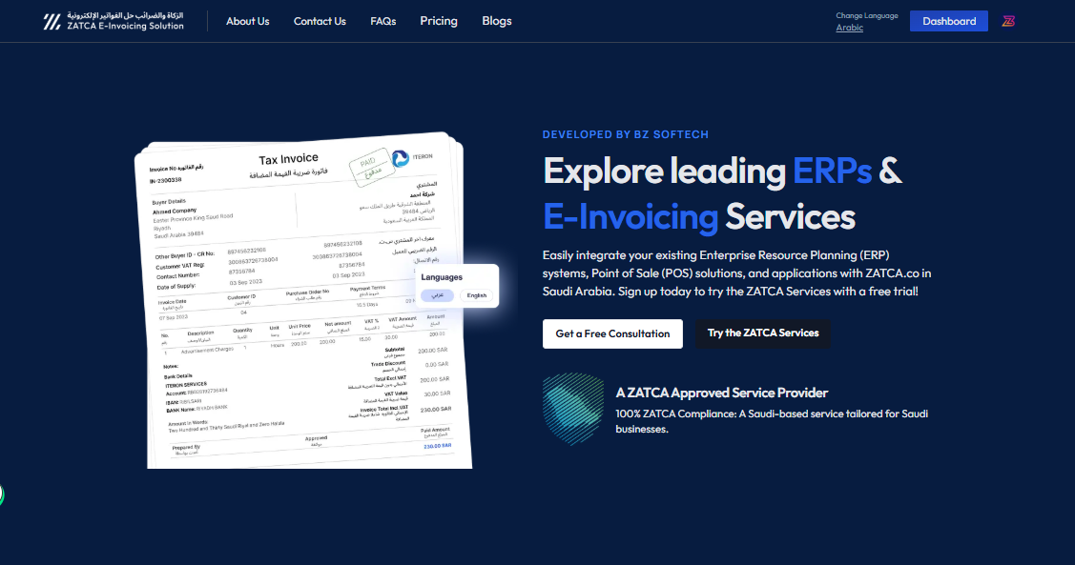
Task: Open the About Us menu item
Action: 247,21
